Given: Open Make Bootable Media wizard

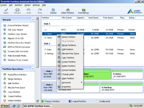Looking at the screenshot, I should [14, 56].
